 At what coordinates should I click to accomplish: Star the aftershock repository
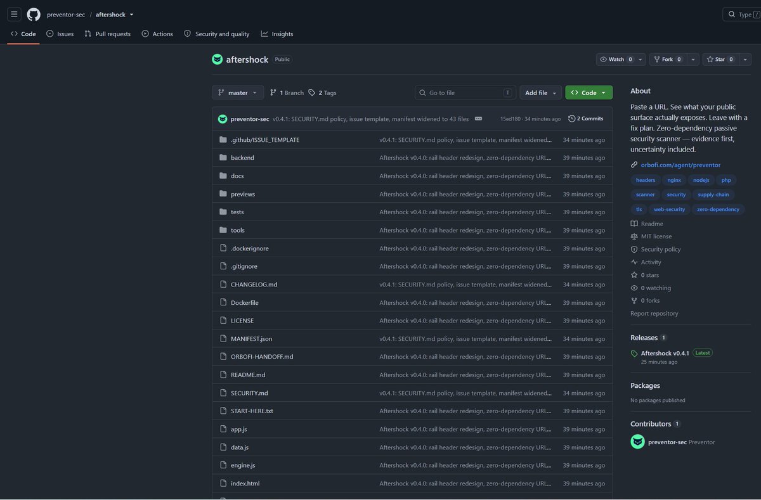(720, 60)
